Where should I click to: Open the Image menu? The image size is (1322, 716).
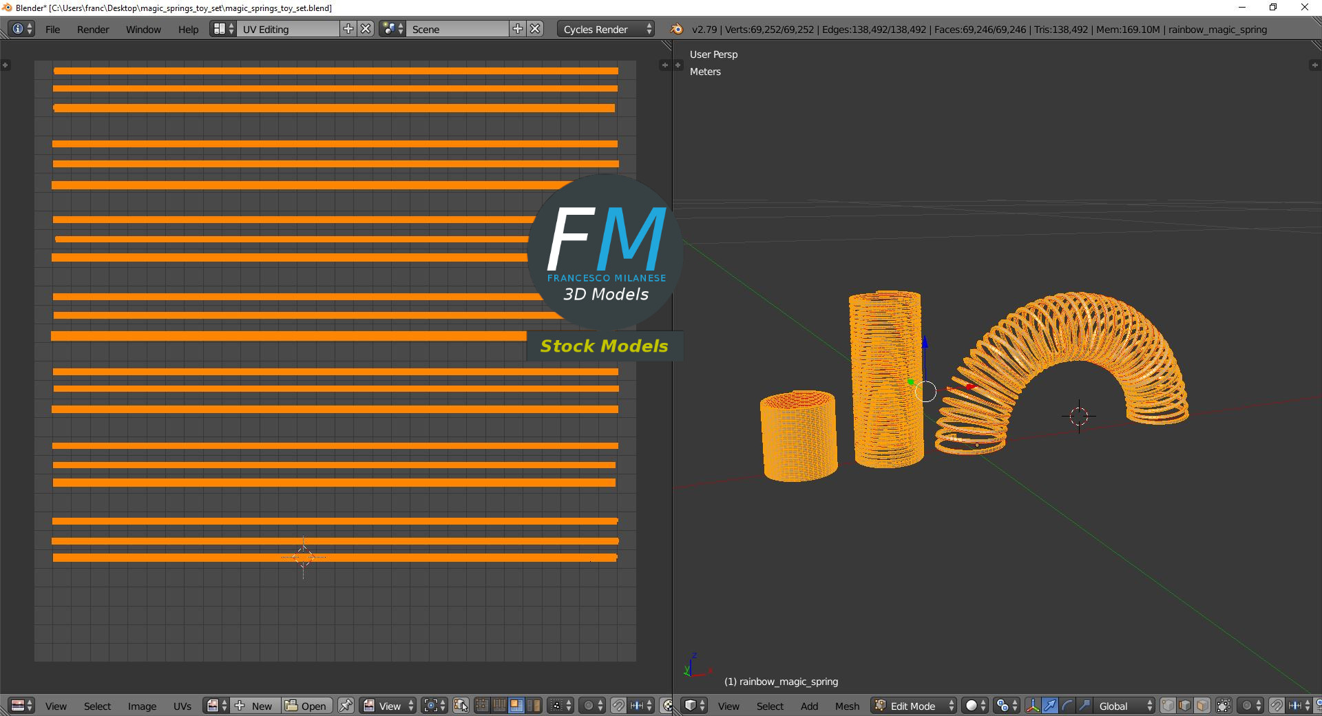[142, 706]
